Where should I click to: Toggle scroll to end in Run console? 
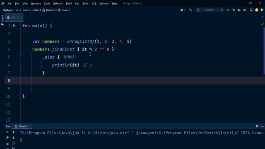(x=13, y=148)
